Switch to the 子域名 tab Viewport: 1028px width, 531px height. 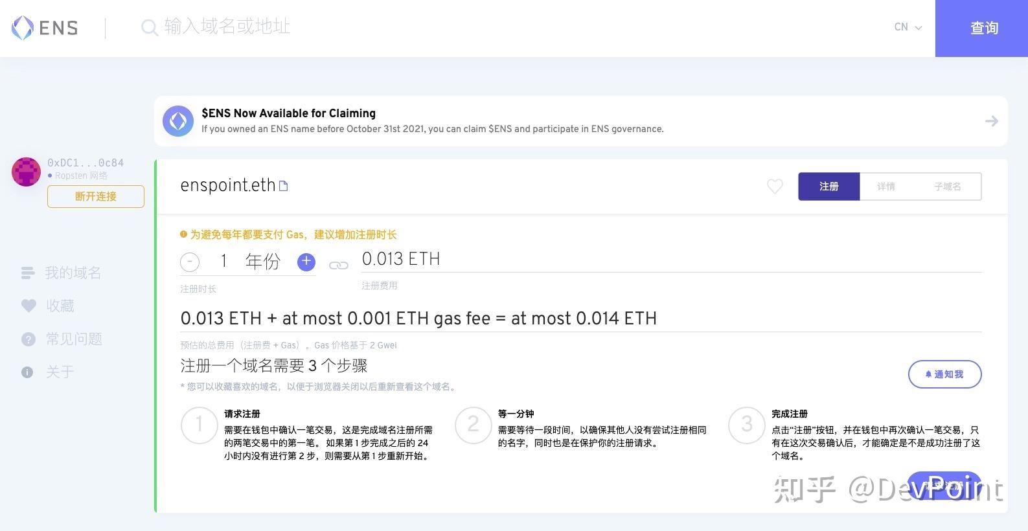tap(948, 186)
